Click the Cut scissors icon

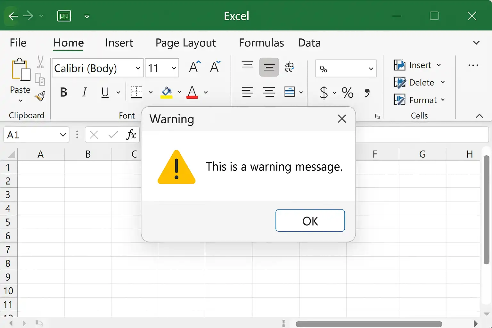pyautogui.click(x=40, y=62)
